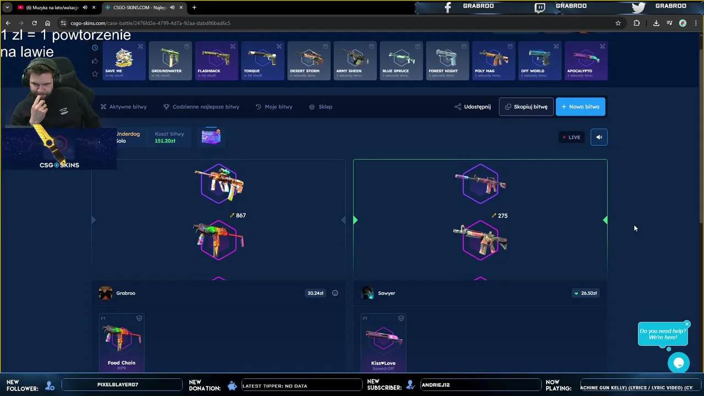Open browser extensions puzzle icon
704x396 pixels.
click(637, 23)
